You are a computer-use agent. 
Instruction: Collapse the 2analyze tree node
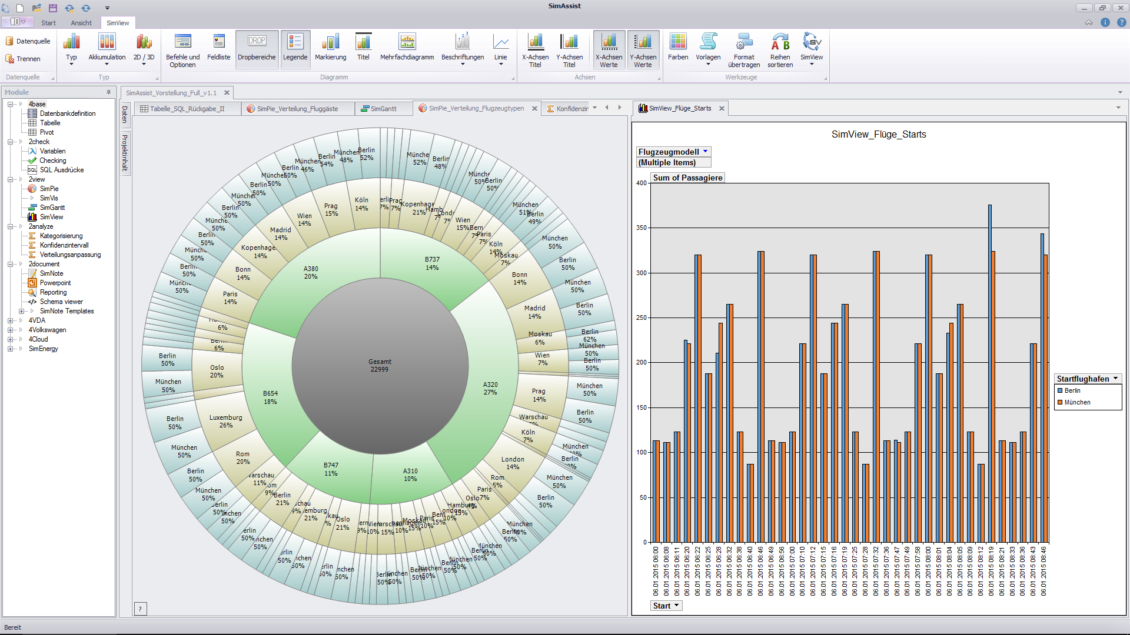click(x=10, y=226)
